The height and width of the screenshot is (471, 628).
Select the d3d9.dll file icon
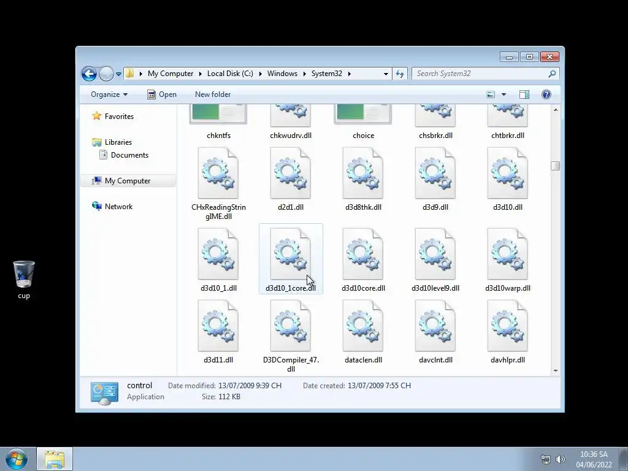point(435,173)
